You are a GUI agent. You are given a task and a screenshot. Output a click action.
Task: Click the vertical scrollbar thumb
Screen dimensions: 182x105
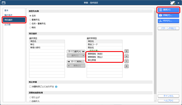(155, 52)
